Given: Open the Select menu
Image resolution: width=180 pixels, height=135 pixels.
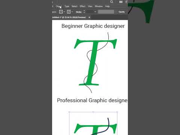Looking at the screenshot, I should [75, 6].
